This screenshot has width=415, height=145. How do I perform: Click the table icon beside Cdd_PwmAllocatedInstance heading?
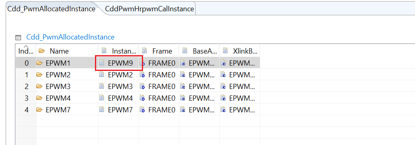(x=18, y=37)
